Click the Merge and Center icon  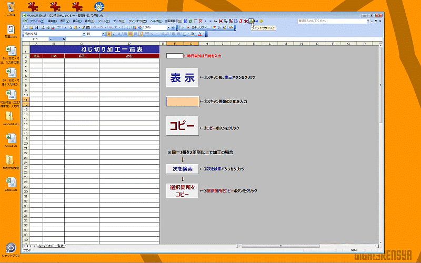141,34
